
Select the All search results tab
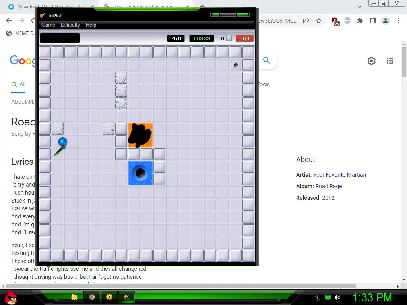[x=18, y=84]
